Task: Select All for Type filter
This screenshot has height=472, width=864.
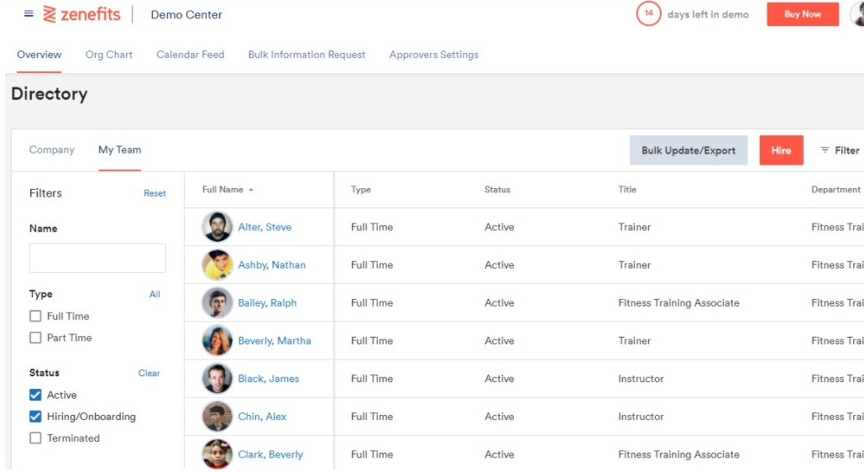Action: [x=154, y=294]
